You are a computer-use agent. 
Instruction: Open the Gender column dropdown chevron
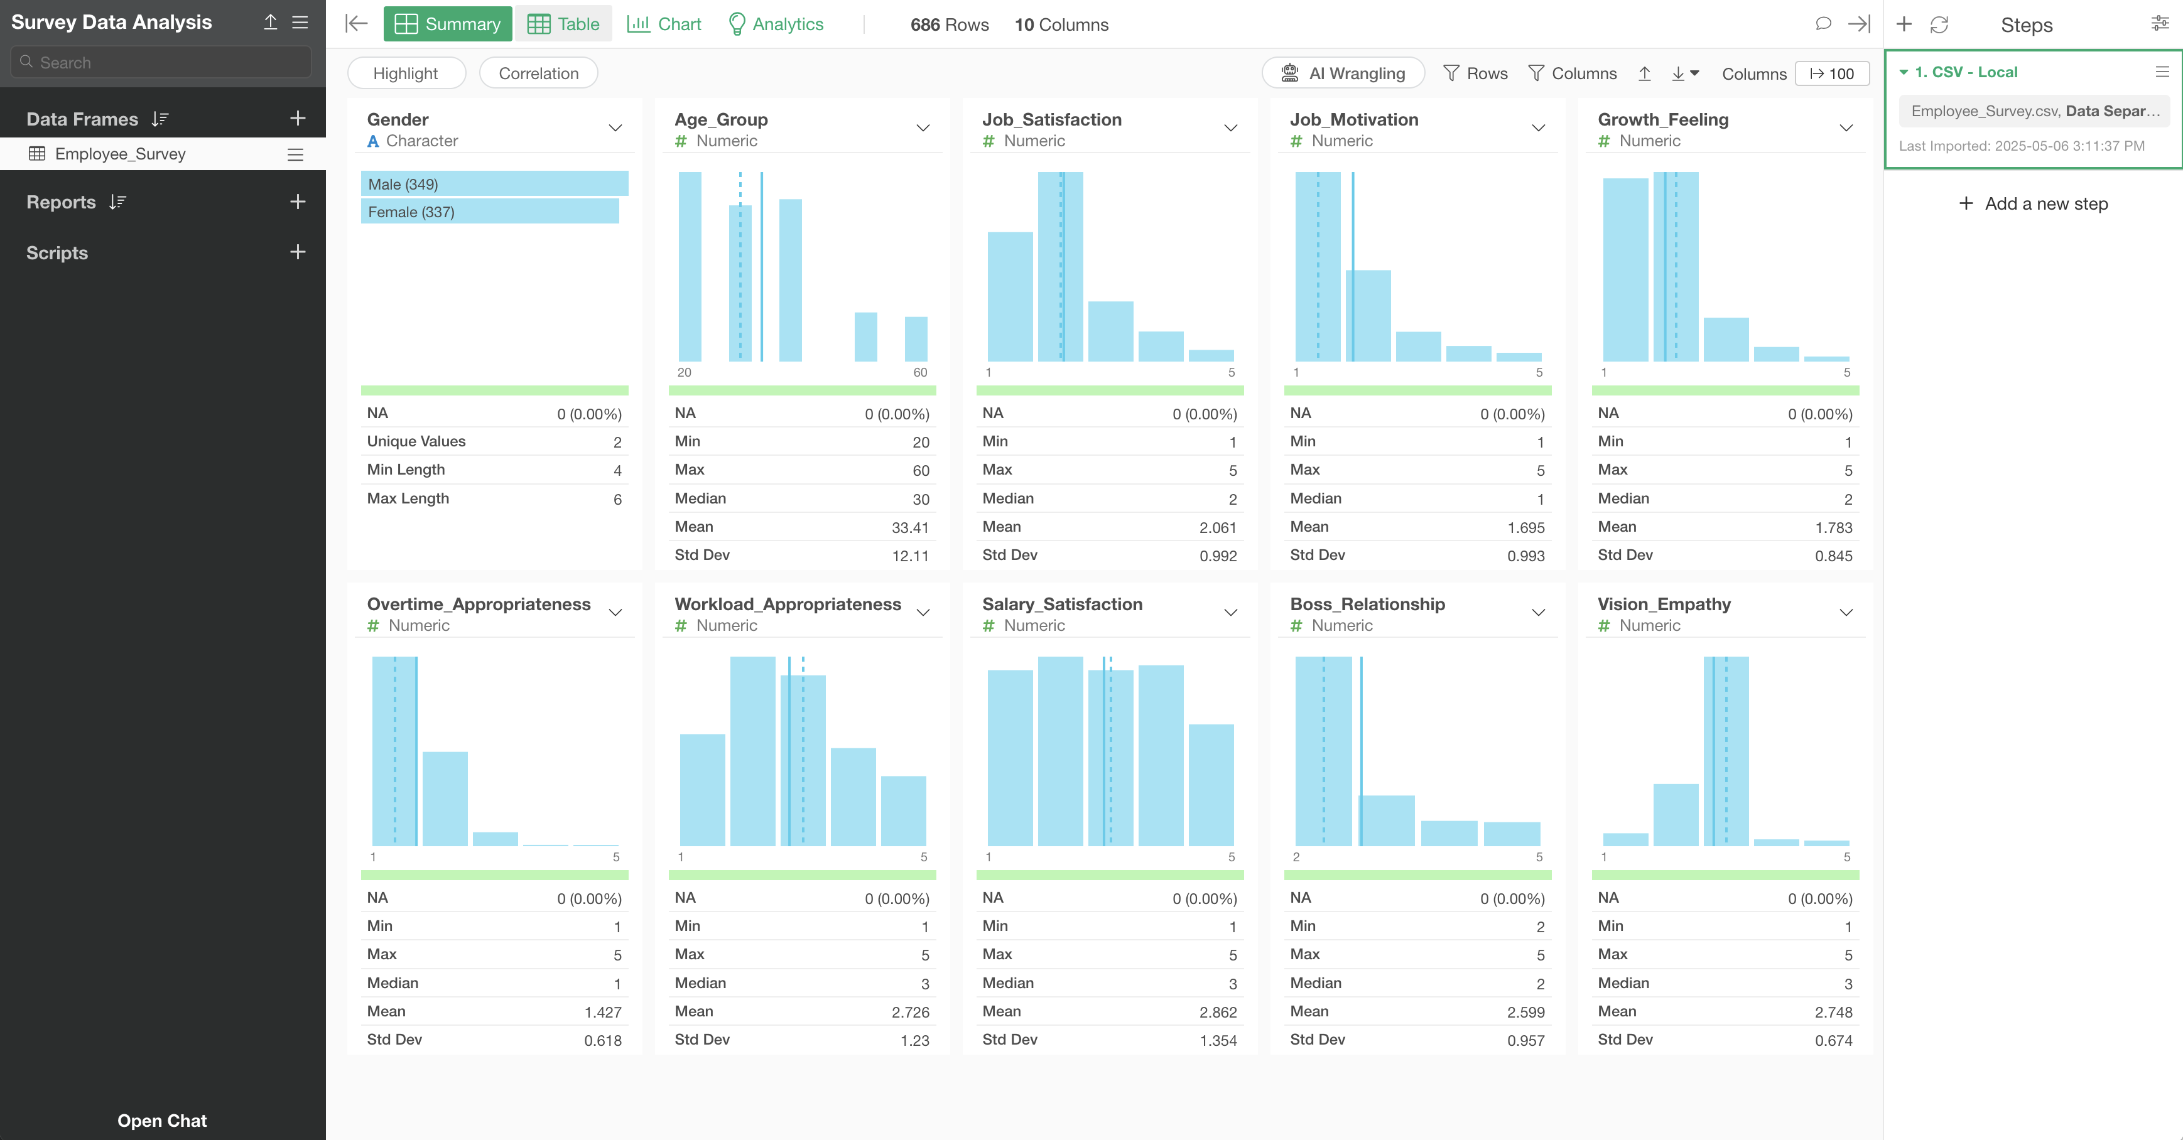(615, 129)
